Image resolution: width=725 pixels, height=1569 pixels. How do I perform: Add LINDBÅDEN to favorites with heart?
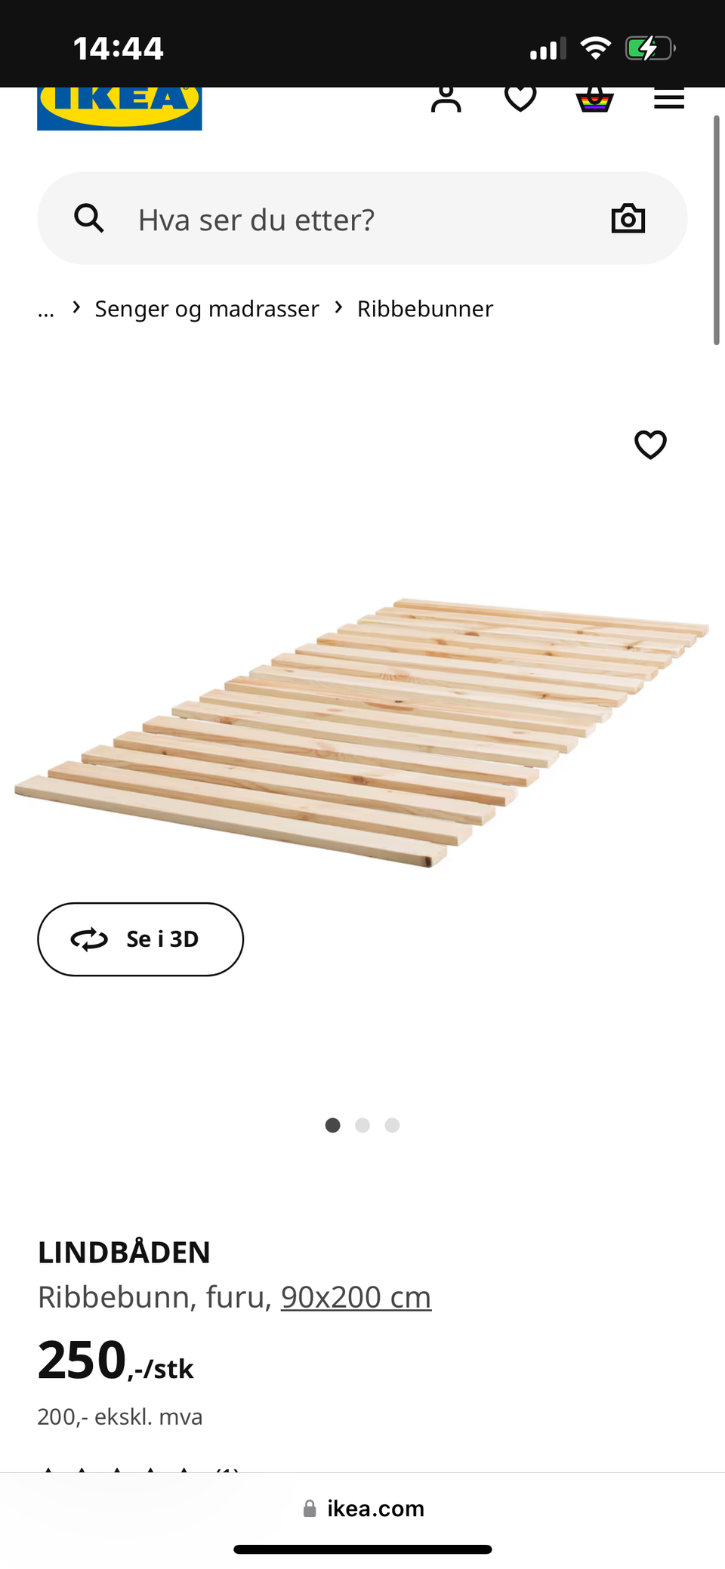click(650, 444)
